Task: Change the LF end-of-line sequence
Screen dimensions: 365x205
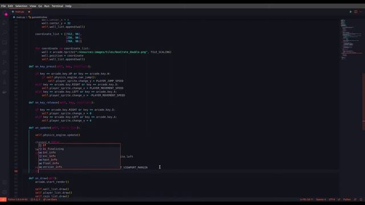Action: tap(339, 199)
